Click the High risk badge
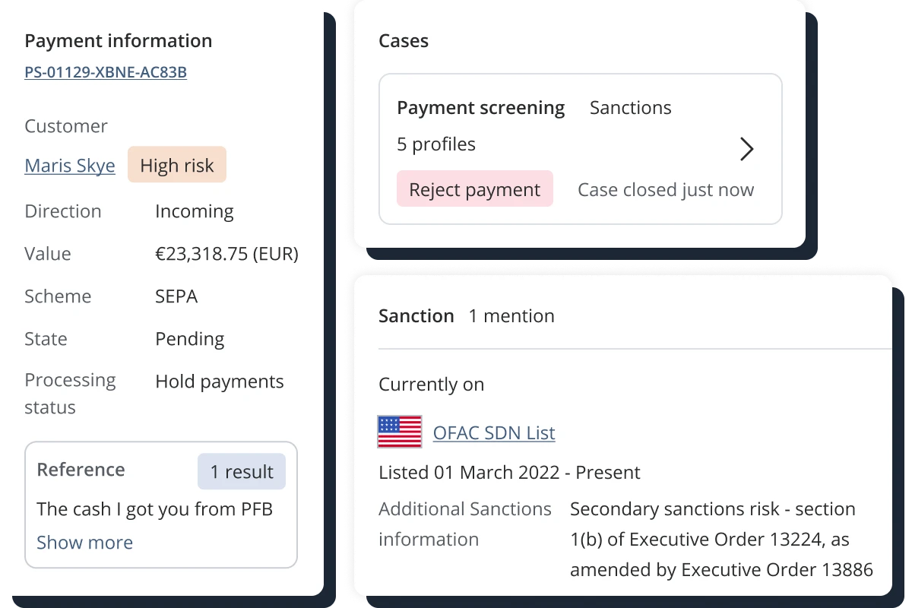The height and width of the screenshot is (608, 912). [177, 165]
